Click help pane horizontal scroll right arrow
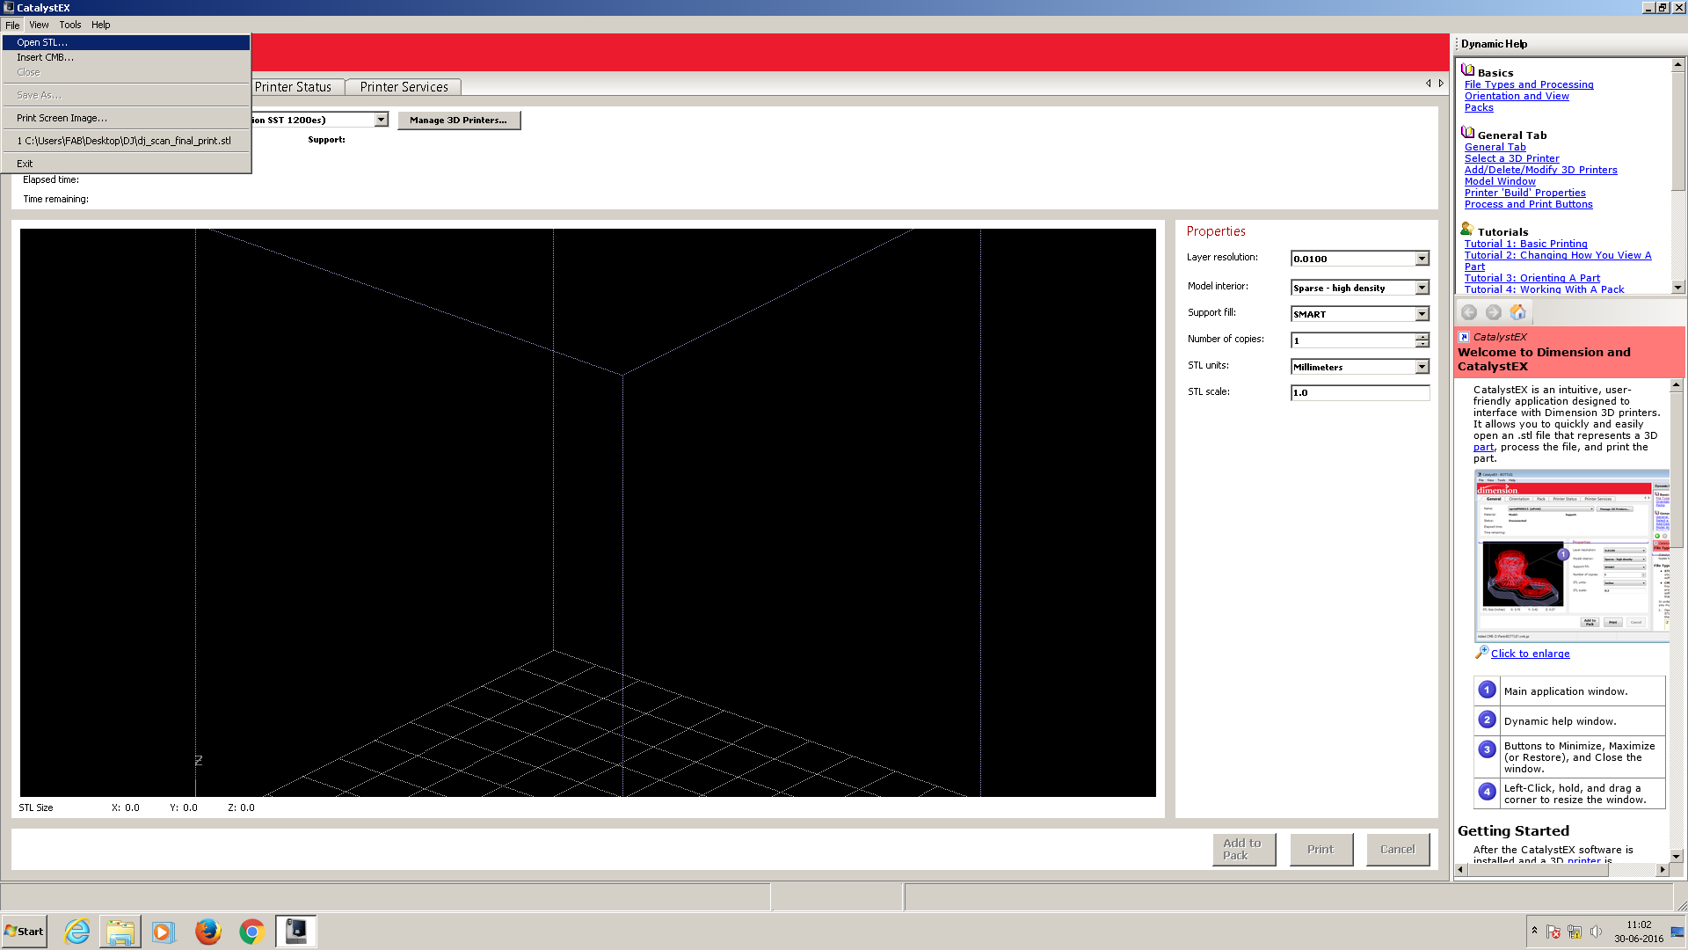Viewport: 1688px width, 950px height. (x=1662, y=870)
